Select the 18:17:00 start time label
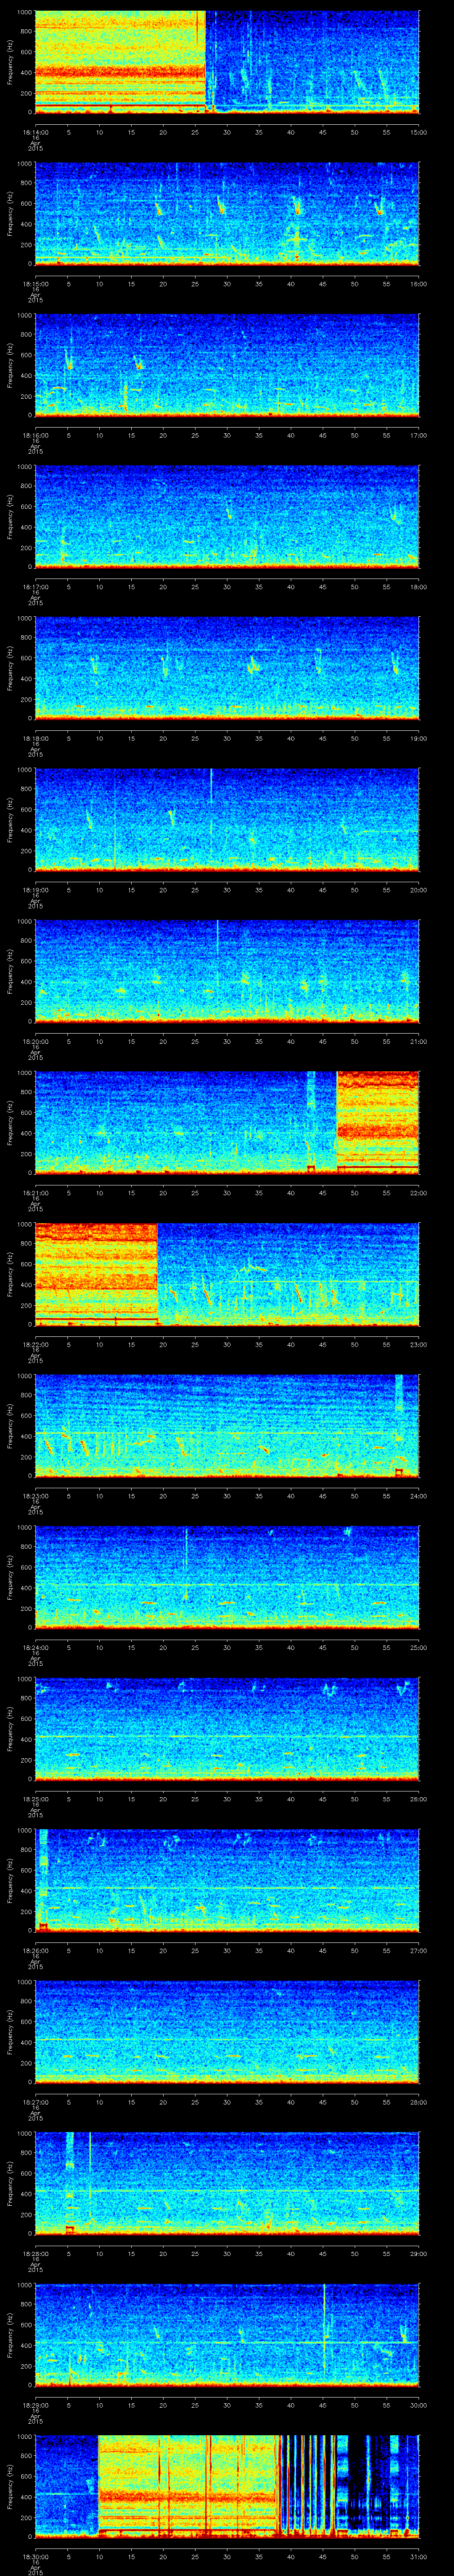 [x=35, y=587]
